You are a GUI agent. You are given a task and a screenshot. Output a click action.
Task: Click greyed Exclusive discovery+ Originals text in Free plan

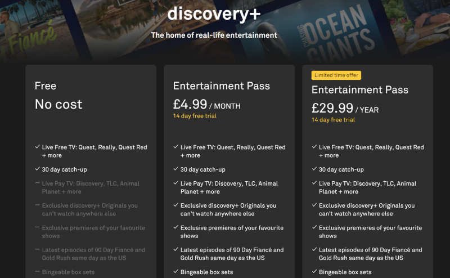(x=90, y=210)
